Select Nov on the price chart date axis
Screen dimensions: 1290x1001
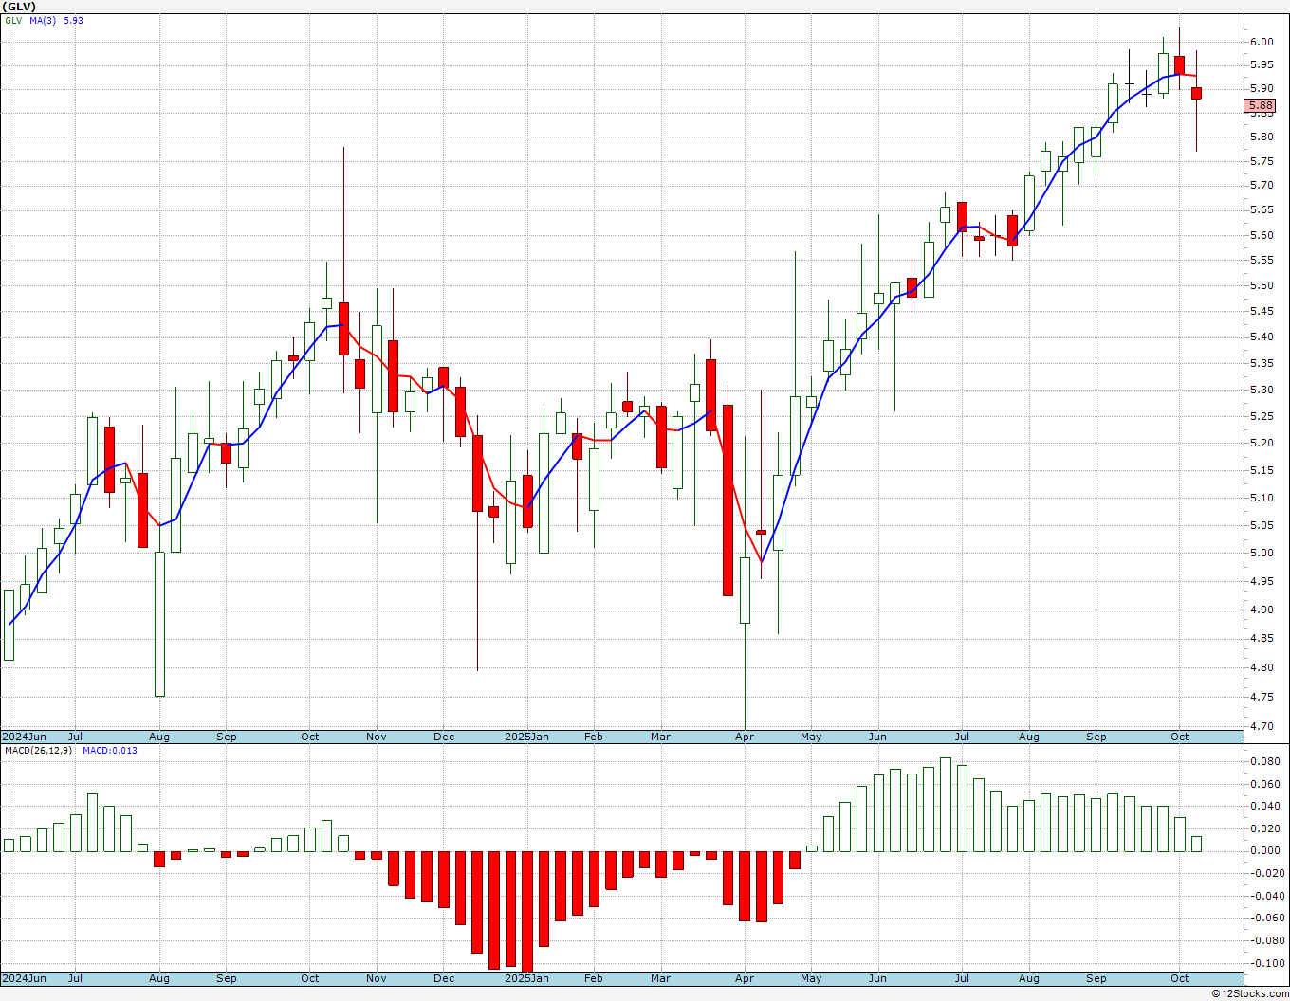click(377, 737)
